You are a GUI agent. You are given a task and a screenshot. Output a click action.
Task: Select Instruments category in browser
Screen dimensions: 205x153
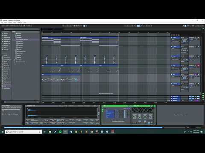point(6,38)
